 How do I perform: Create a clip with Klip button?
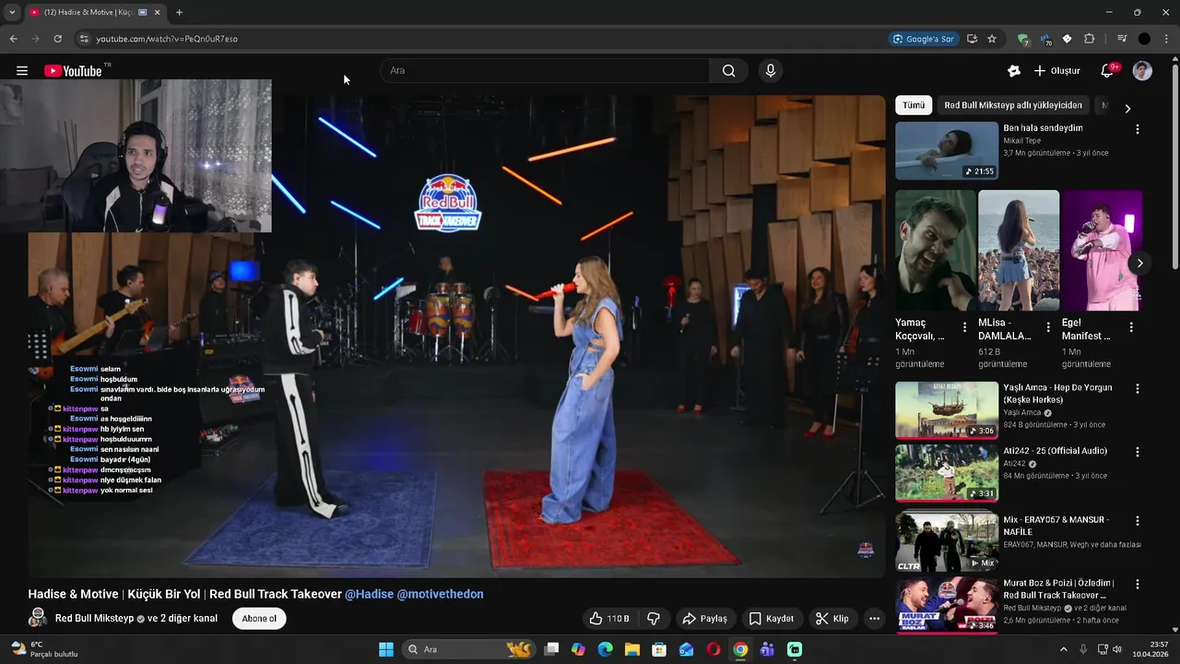tap(832, 619)
